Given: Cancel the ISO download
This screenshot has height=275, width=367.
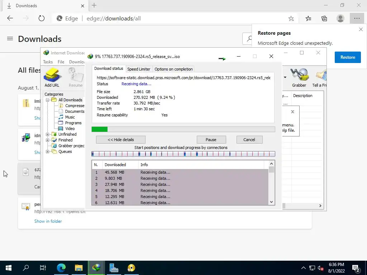Looking at the screenshot, I should pos(249,140).
